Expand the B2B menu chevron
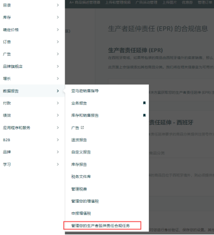Image resolution: width=214 pixels, height=235 pixels. (x=57, y=140)
